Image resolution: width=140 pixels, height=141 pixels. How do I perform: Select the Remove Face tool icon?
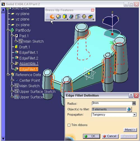tap(90, 17)
